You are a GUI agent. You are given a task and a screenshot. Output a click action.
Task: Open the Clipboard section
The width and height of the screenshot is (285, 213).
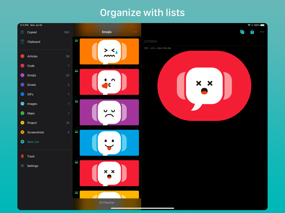tap(45, 42)
